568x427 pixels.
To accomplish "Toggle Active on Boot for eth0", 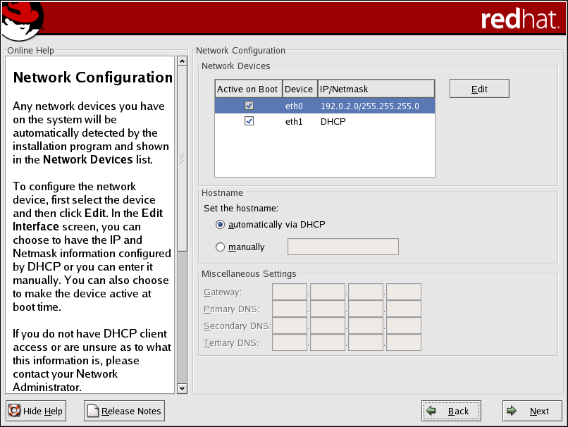I will 249,106.
